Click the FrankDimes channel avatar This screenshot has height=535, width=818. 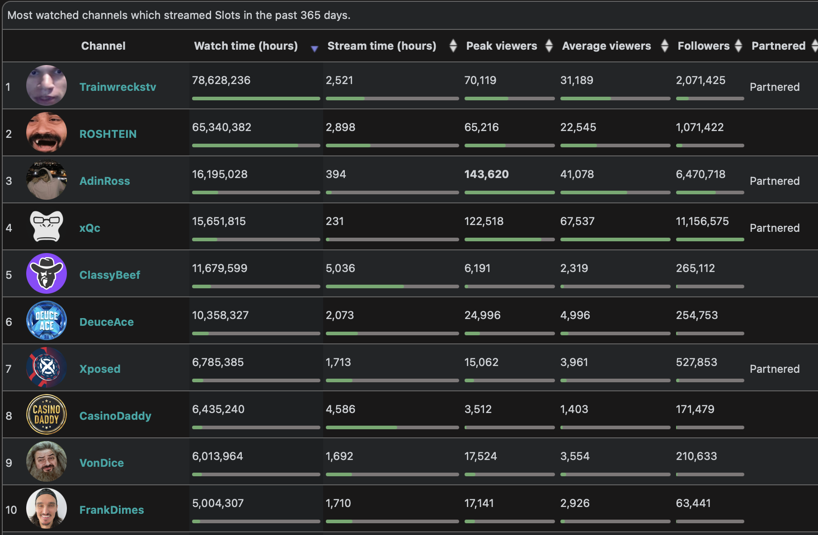(x=47, y=508)
